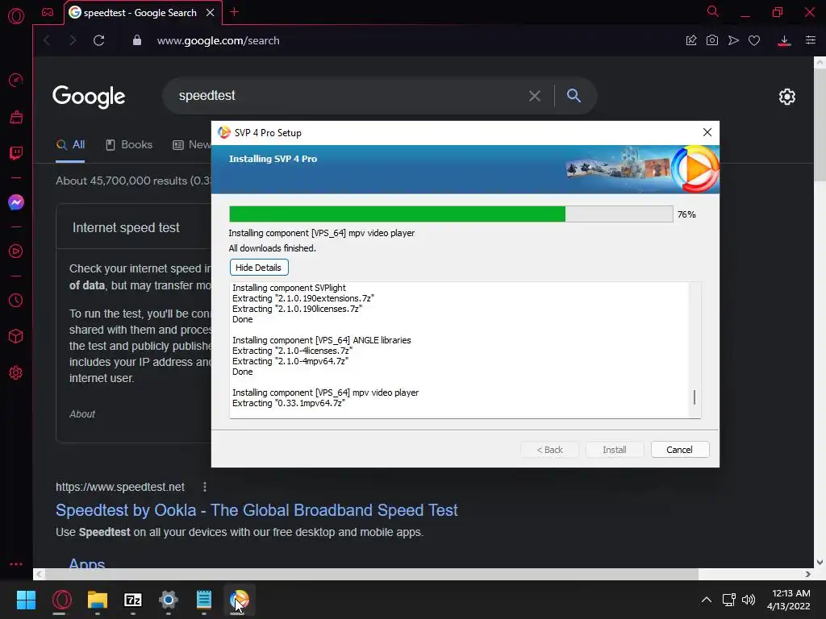
Task: Click the vertical scrollbar down arrow
Action: (820, 562)
